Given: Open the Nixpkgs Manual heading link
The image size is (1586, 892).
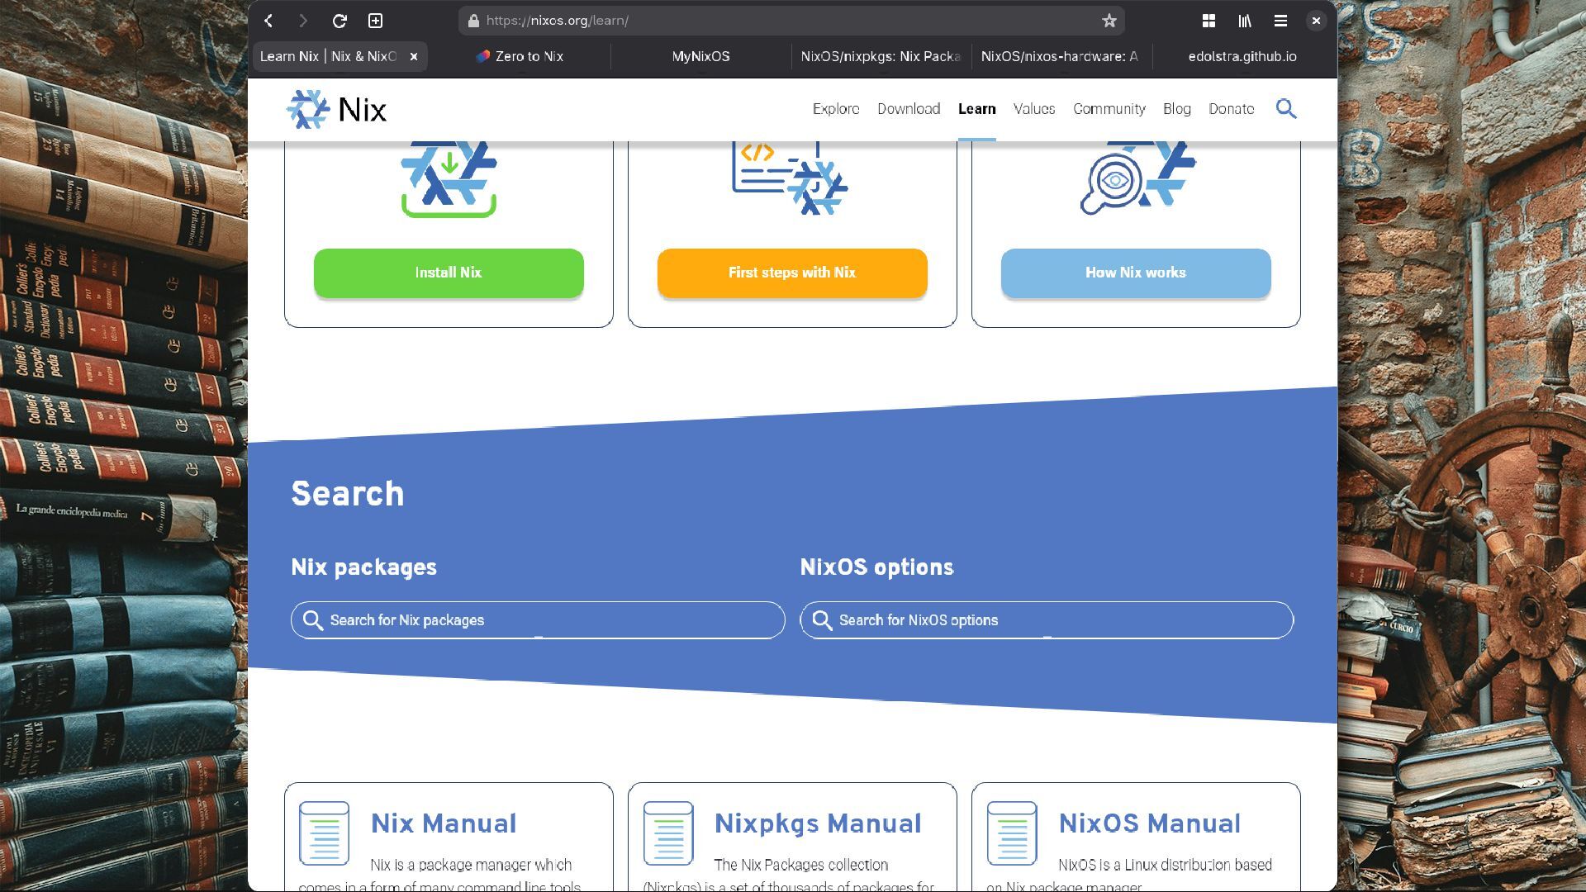Looking at the screenshot, I should (818, 823).
